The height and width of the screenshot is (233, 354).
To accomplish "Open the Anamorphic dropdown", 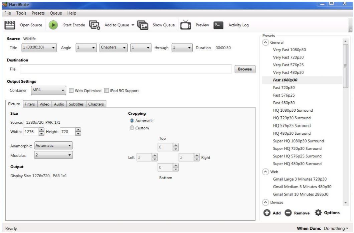I will tap(53, 145).
